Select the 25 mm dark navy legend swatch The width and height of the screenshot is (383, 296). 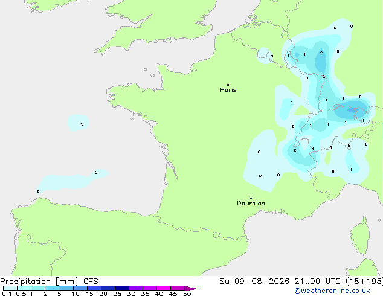click(x=122, y=288)
